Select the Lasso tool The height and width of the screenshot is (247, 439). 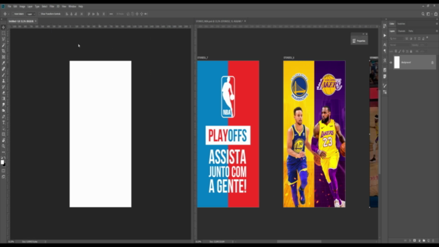(3, 39)
